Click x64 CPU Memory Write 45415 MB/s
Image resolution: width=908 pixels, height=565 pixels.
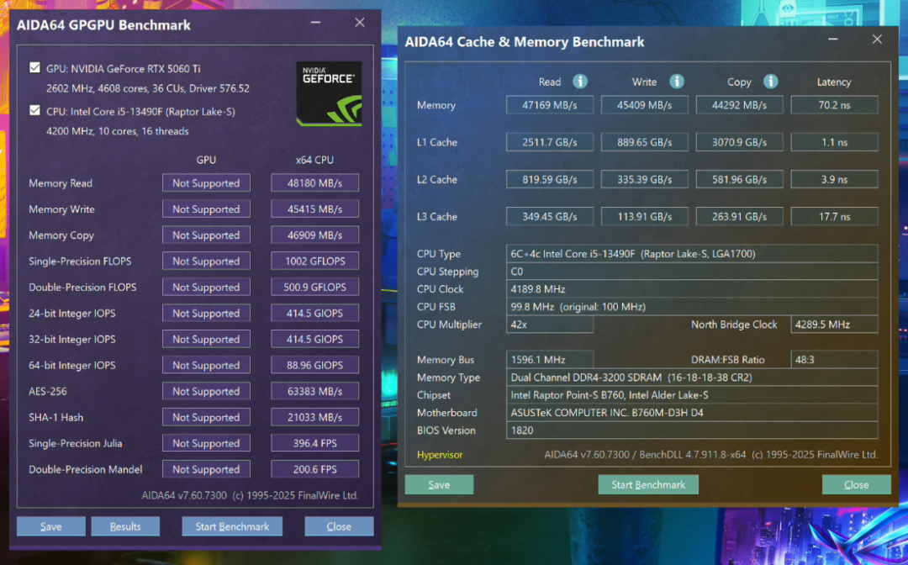tap(315, 209)
